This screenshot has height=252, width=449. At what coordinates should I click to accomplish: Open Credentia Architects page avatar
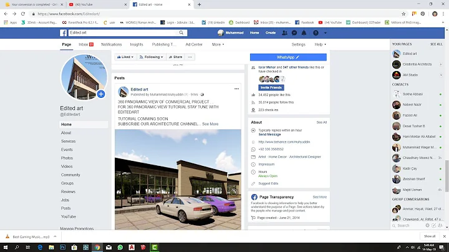397,64
